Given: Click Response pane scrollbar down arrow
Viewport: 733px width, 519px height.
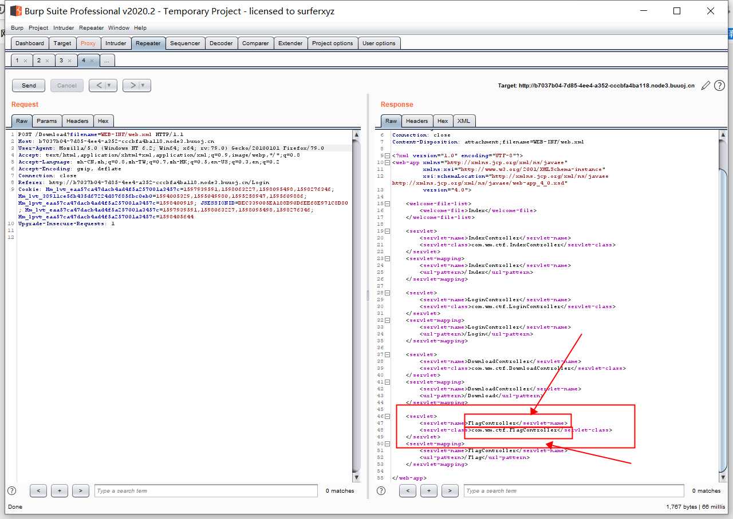Looking at the screenshot, I should 722,477.
